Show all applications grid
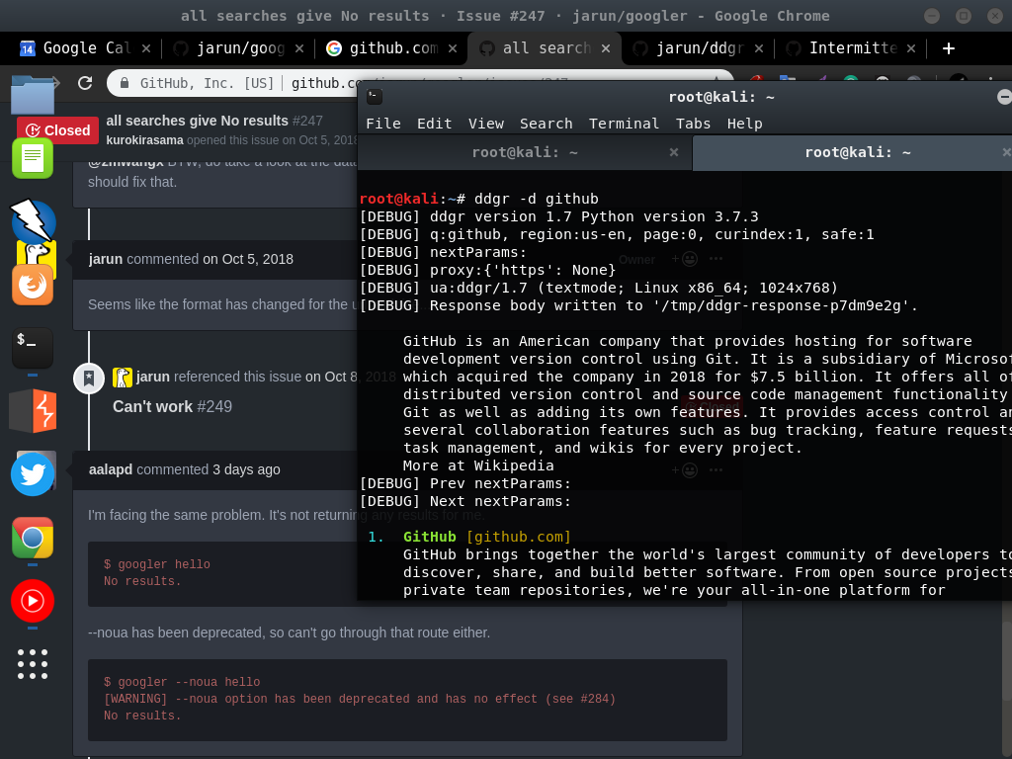 tap(33, 664)
